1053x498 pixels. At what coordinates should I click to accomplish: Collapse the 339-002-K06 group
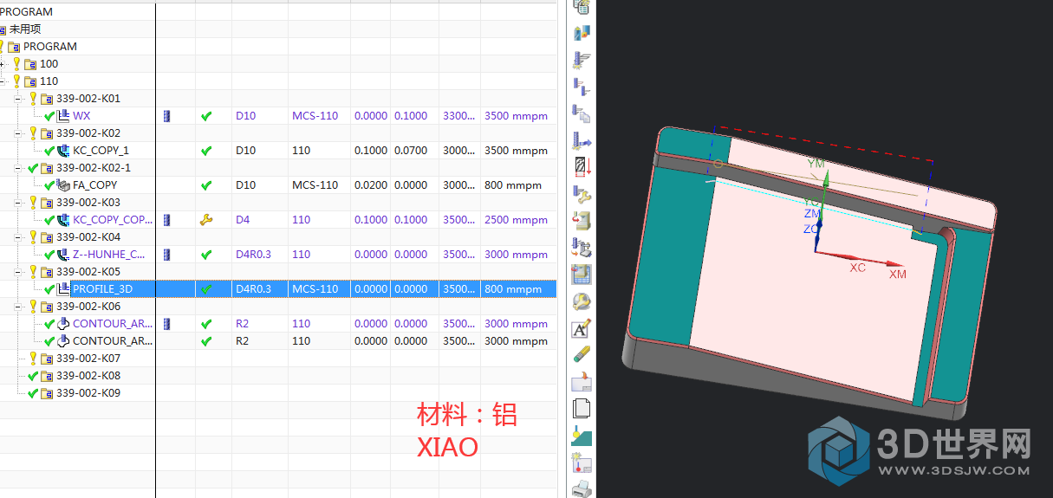(18, 307)
